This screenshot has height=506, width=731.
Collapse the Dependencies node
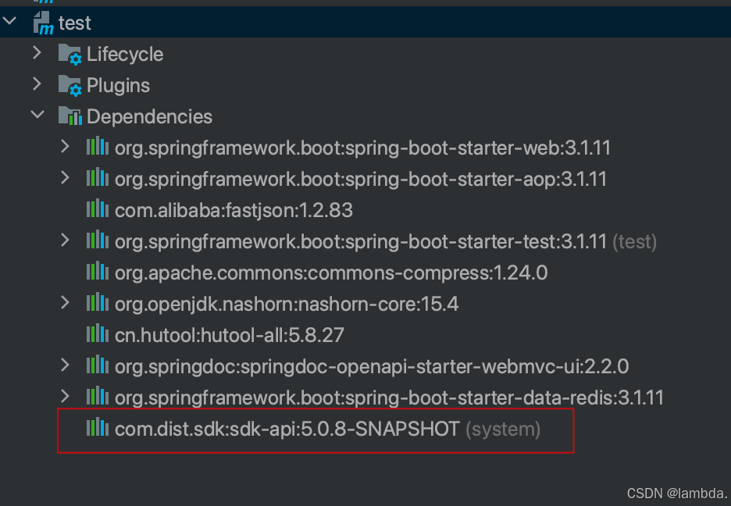[37, 114]
